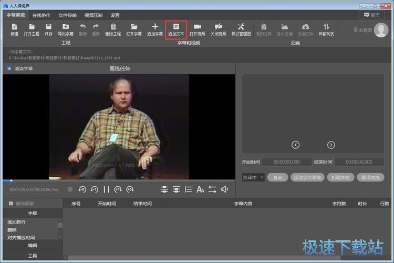Pause the video playback
394x263 pixels.
tap(106, 189)
